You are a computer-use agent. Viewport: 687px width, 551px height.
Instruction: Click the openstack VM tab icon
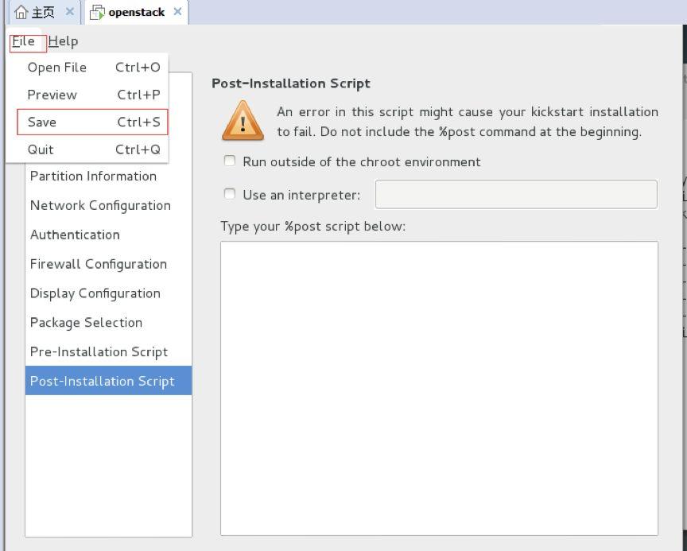97,12
